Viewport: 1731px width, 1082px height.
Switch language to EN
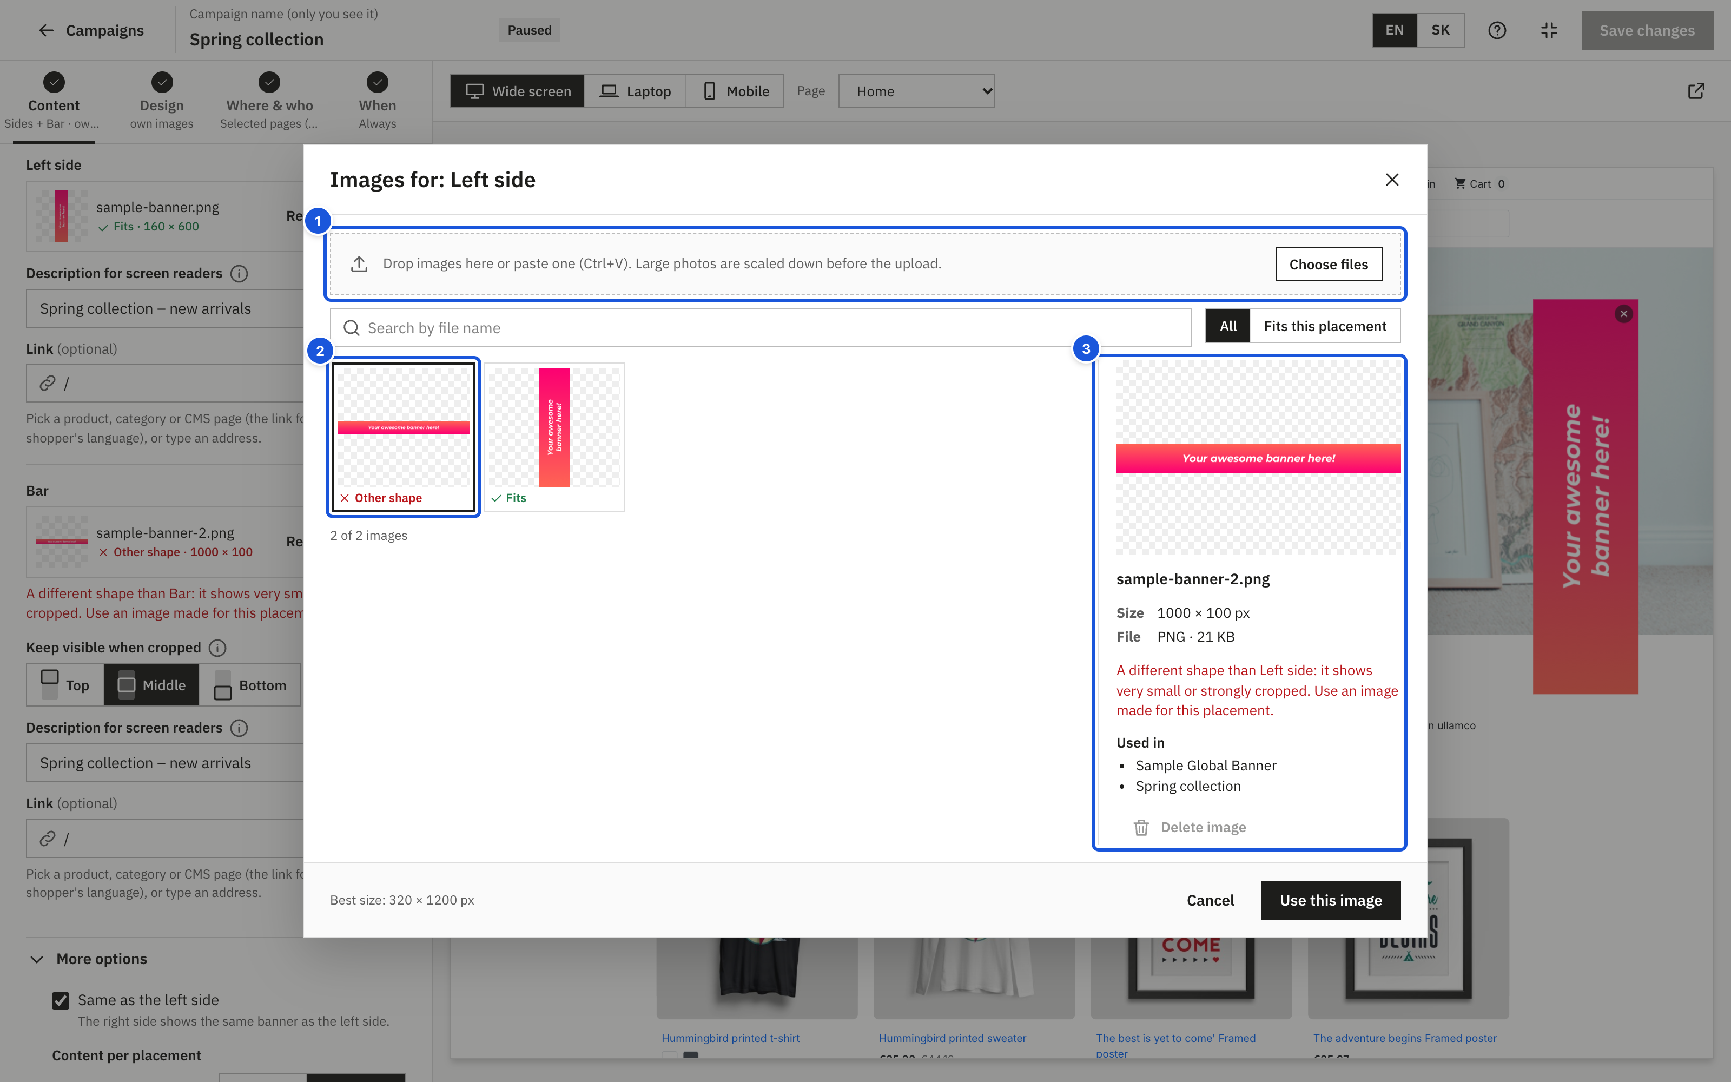[1394, 30]
